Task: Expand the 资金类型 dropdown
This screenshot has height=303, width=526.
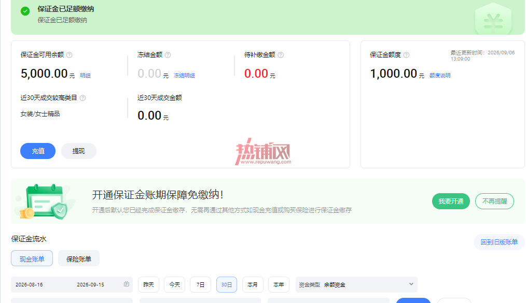Action: tap(356, 284)
